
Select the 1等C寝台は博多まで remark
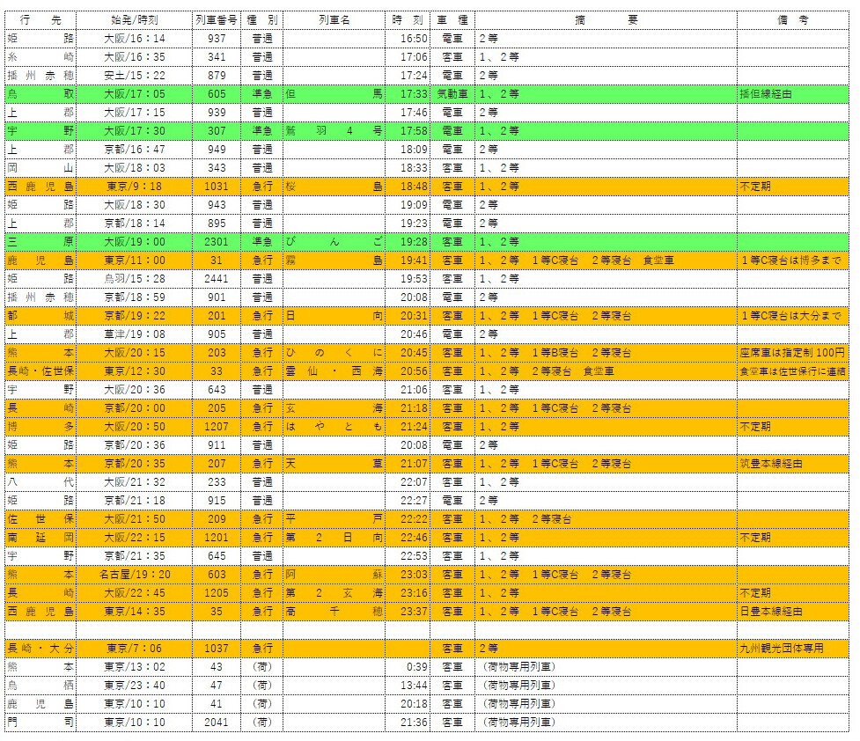(791, 260)
